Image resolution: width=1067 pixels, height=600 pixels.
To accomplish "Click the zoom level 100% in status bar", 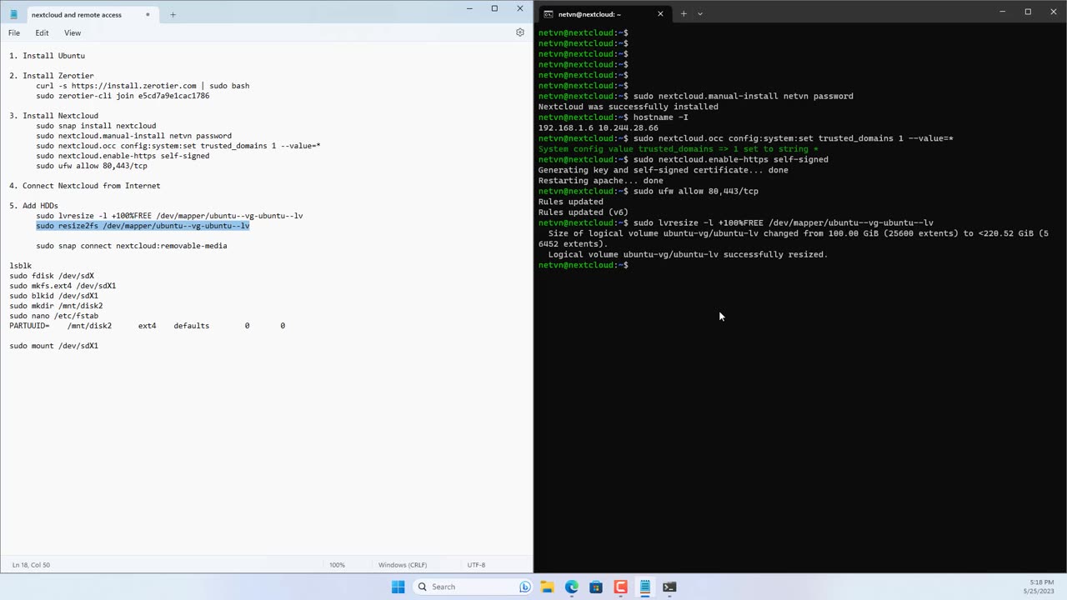I will (x=337, y=565).
